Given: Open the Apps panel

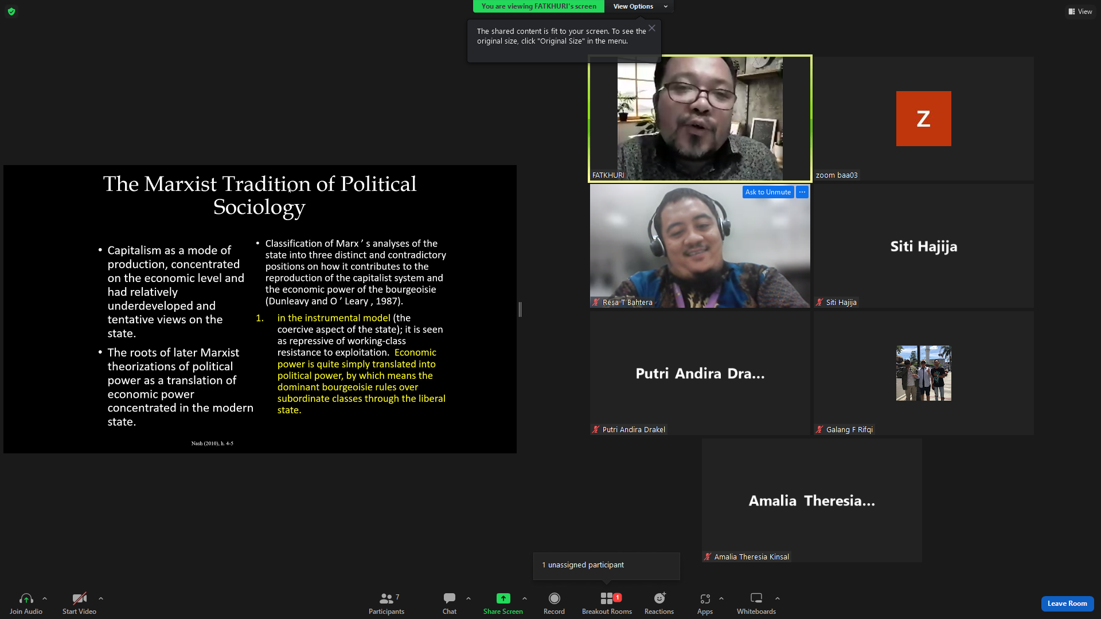Looking at the screenshot, I should (x=705, y=604).
